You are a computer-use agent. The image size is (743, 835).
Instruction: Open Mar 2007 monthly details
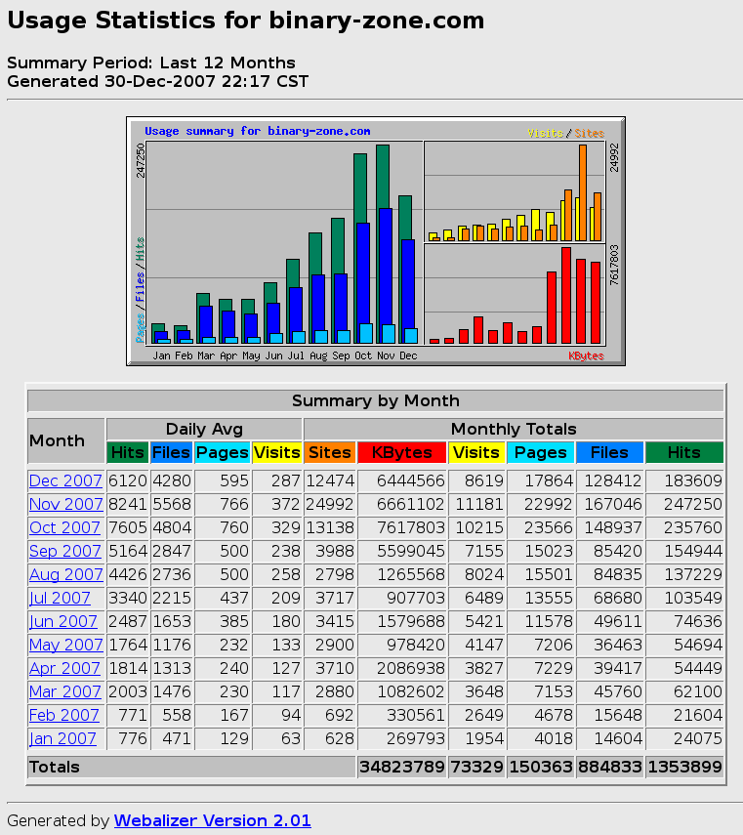(65, 691)
